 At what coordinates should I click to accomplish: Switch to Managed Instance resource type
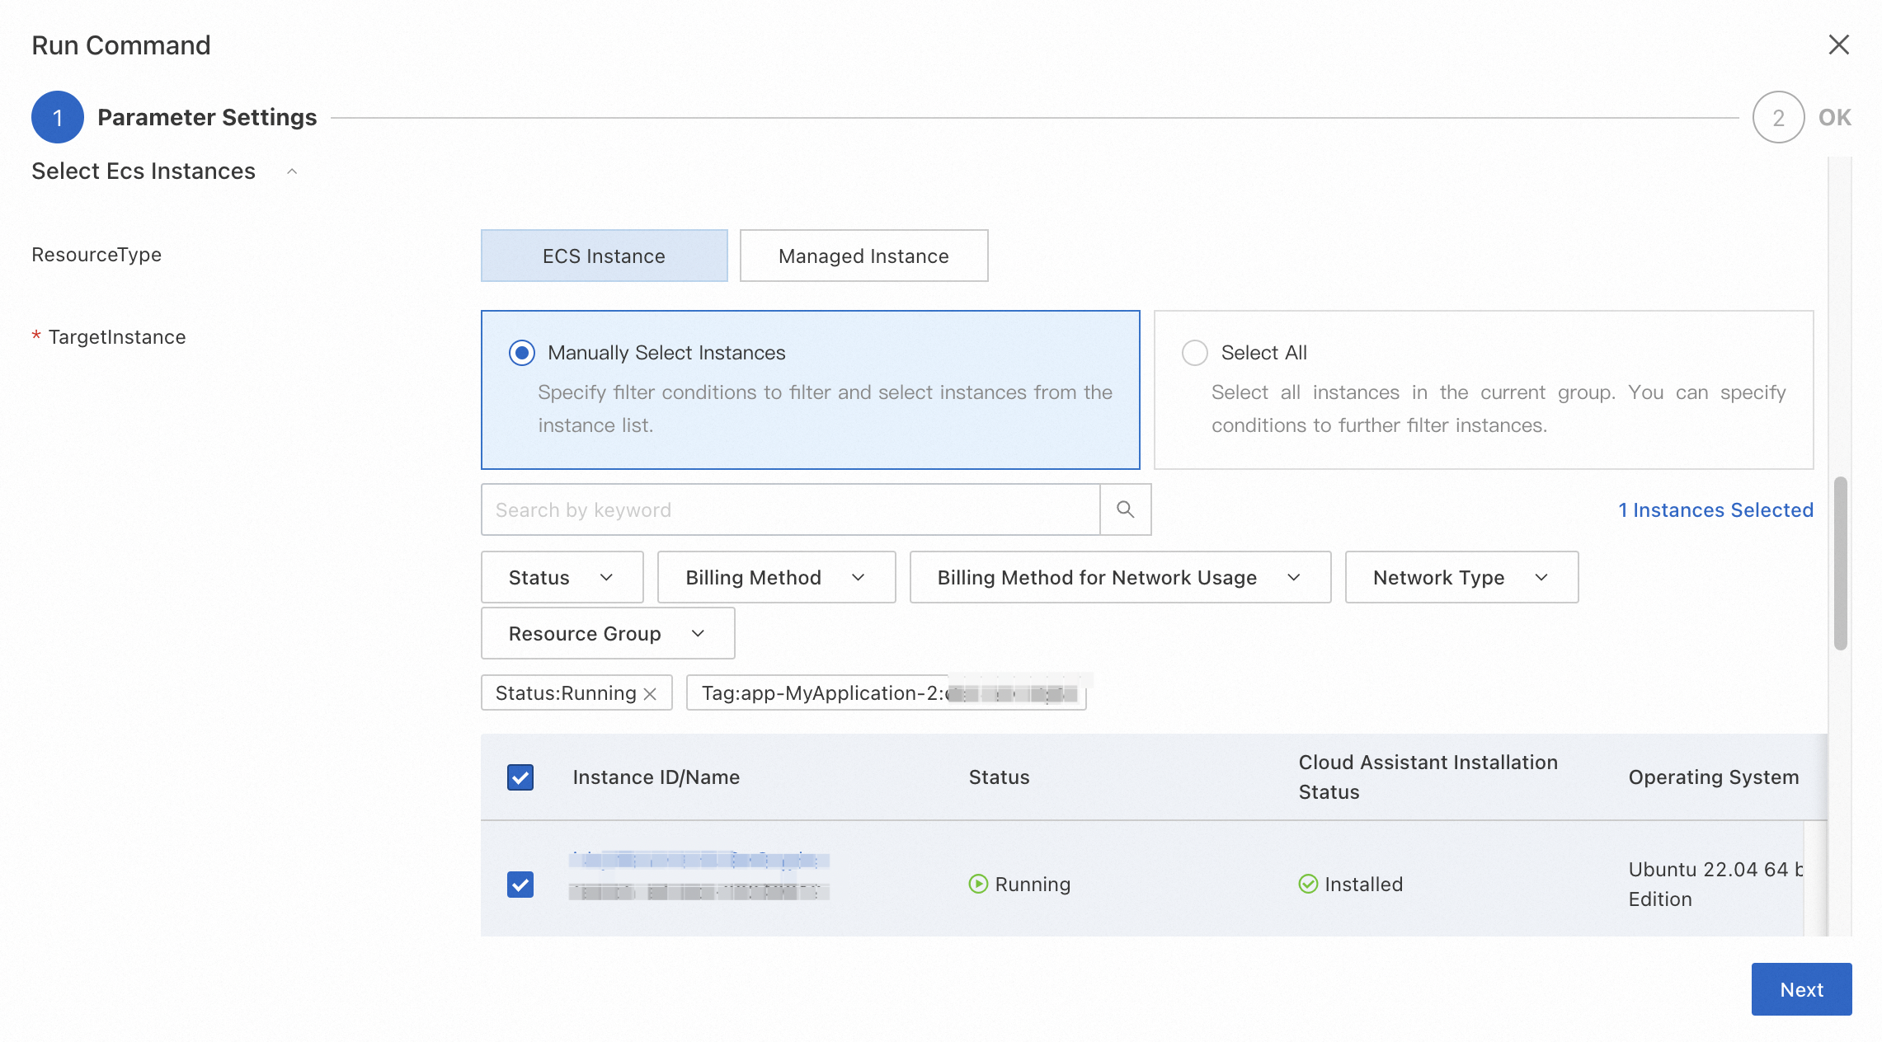point(863,256)
